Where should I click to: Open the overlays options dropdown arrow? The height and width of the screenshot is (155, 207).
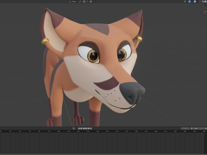click(x=197, y=1)
